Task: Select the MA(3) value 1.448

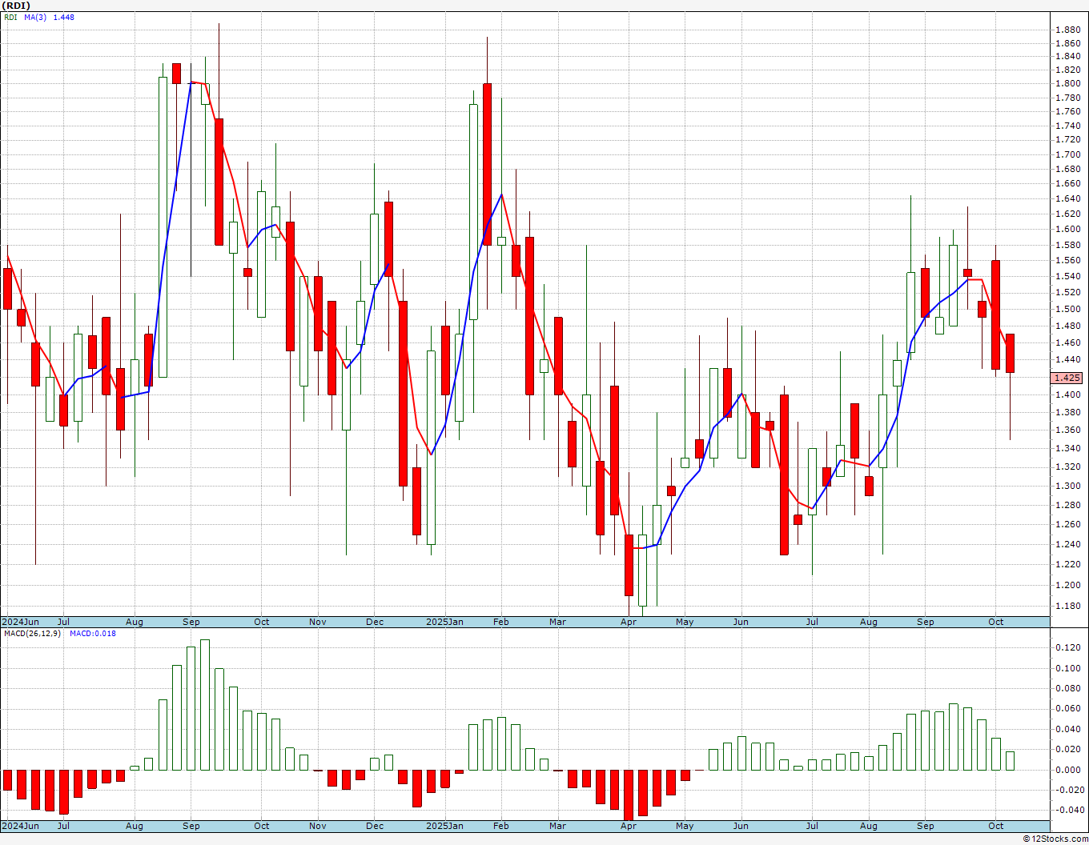Action: pyautogui.click(x=64, y=17)
